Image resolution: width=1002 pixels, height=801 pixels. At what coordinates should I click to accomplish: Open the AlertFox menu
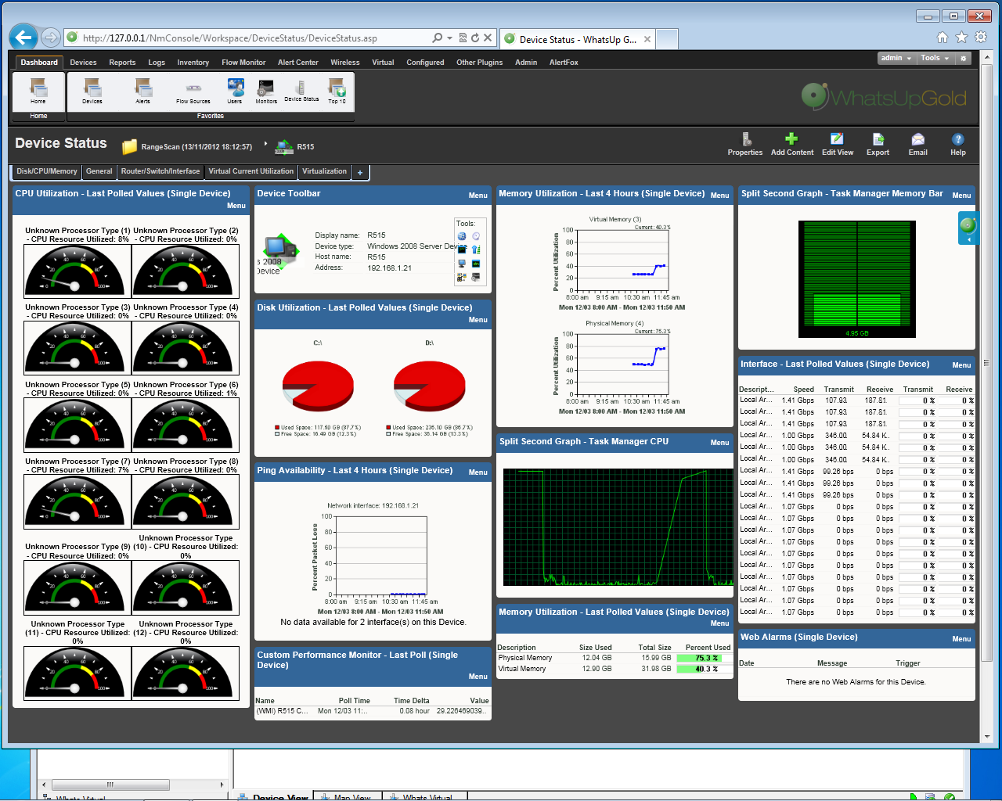[x=564, y=63]
